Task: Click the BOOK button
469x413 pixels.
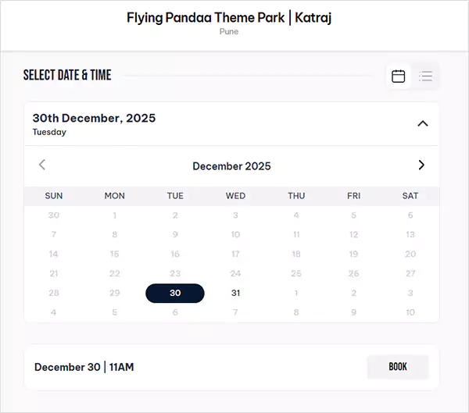Action: (x=398, y=367)
